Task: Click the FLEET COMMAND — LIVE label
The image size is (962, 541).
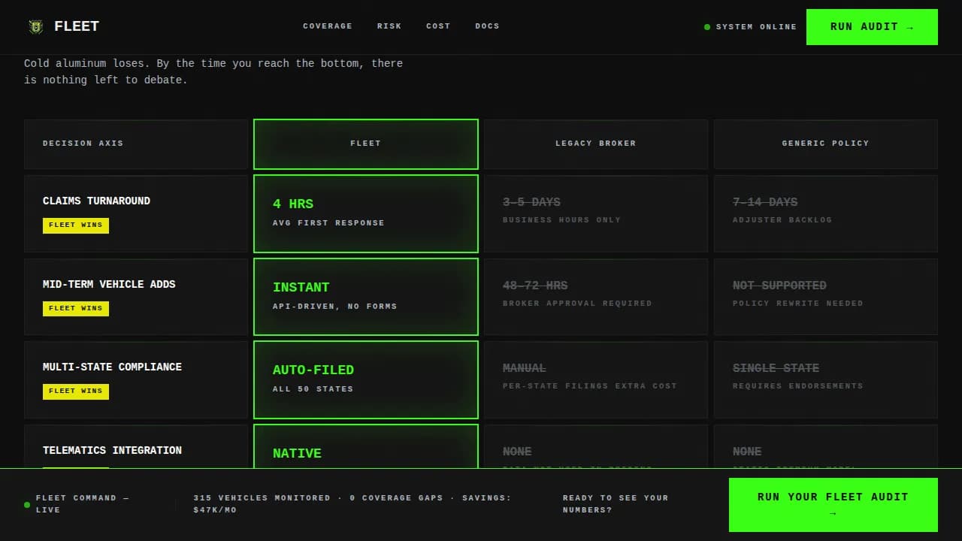Action: pos(83,504)
